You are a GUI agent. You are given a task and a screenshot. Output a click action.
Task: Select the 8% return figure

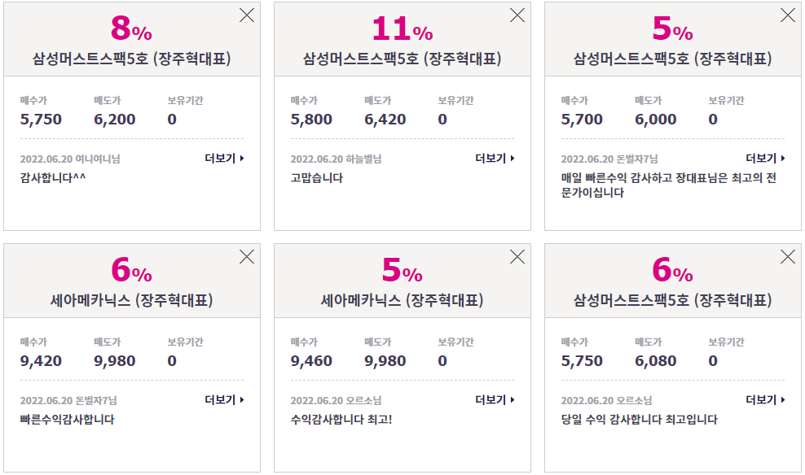(131, 28)
